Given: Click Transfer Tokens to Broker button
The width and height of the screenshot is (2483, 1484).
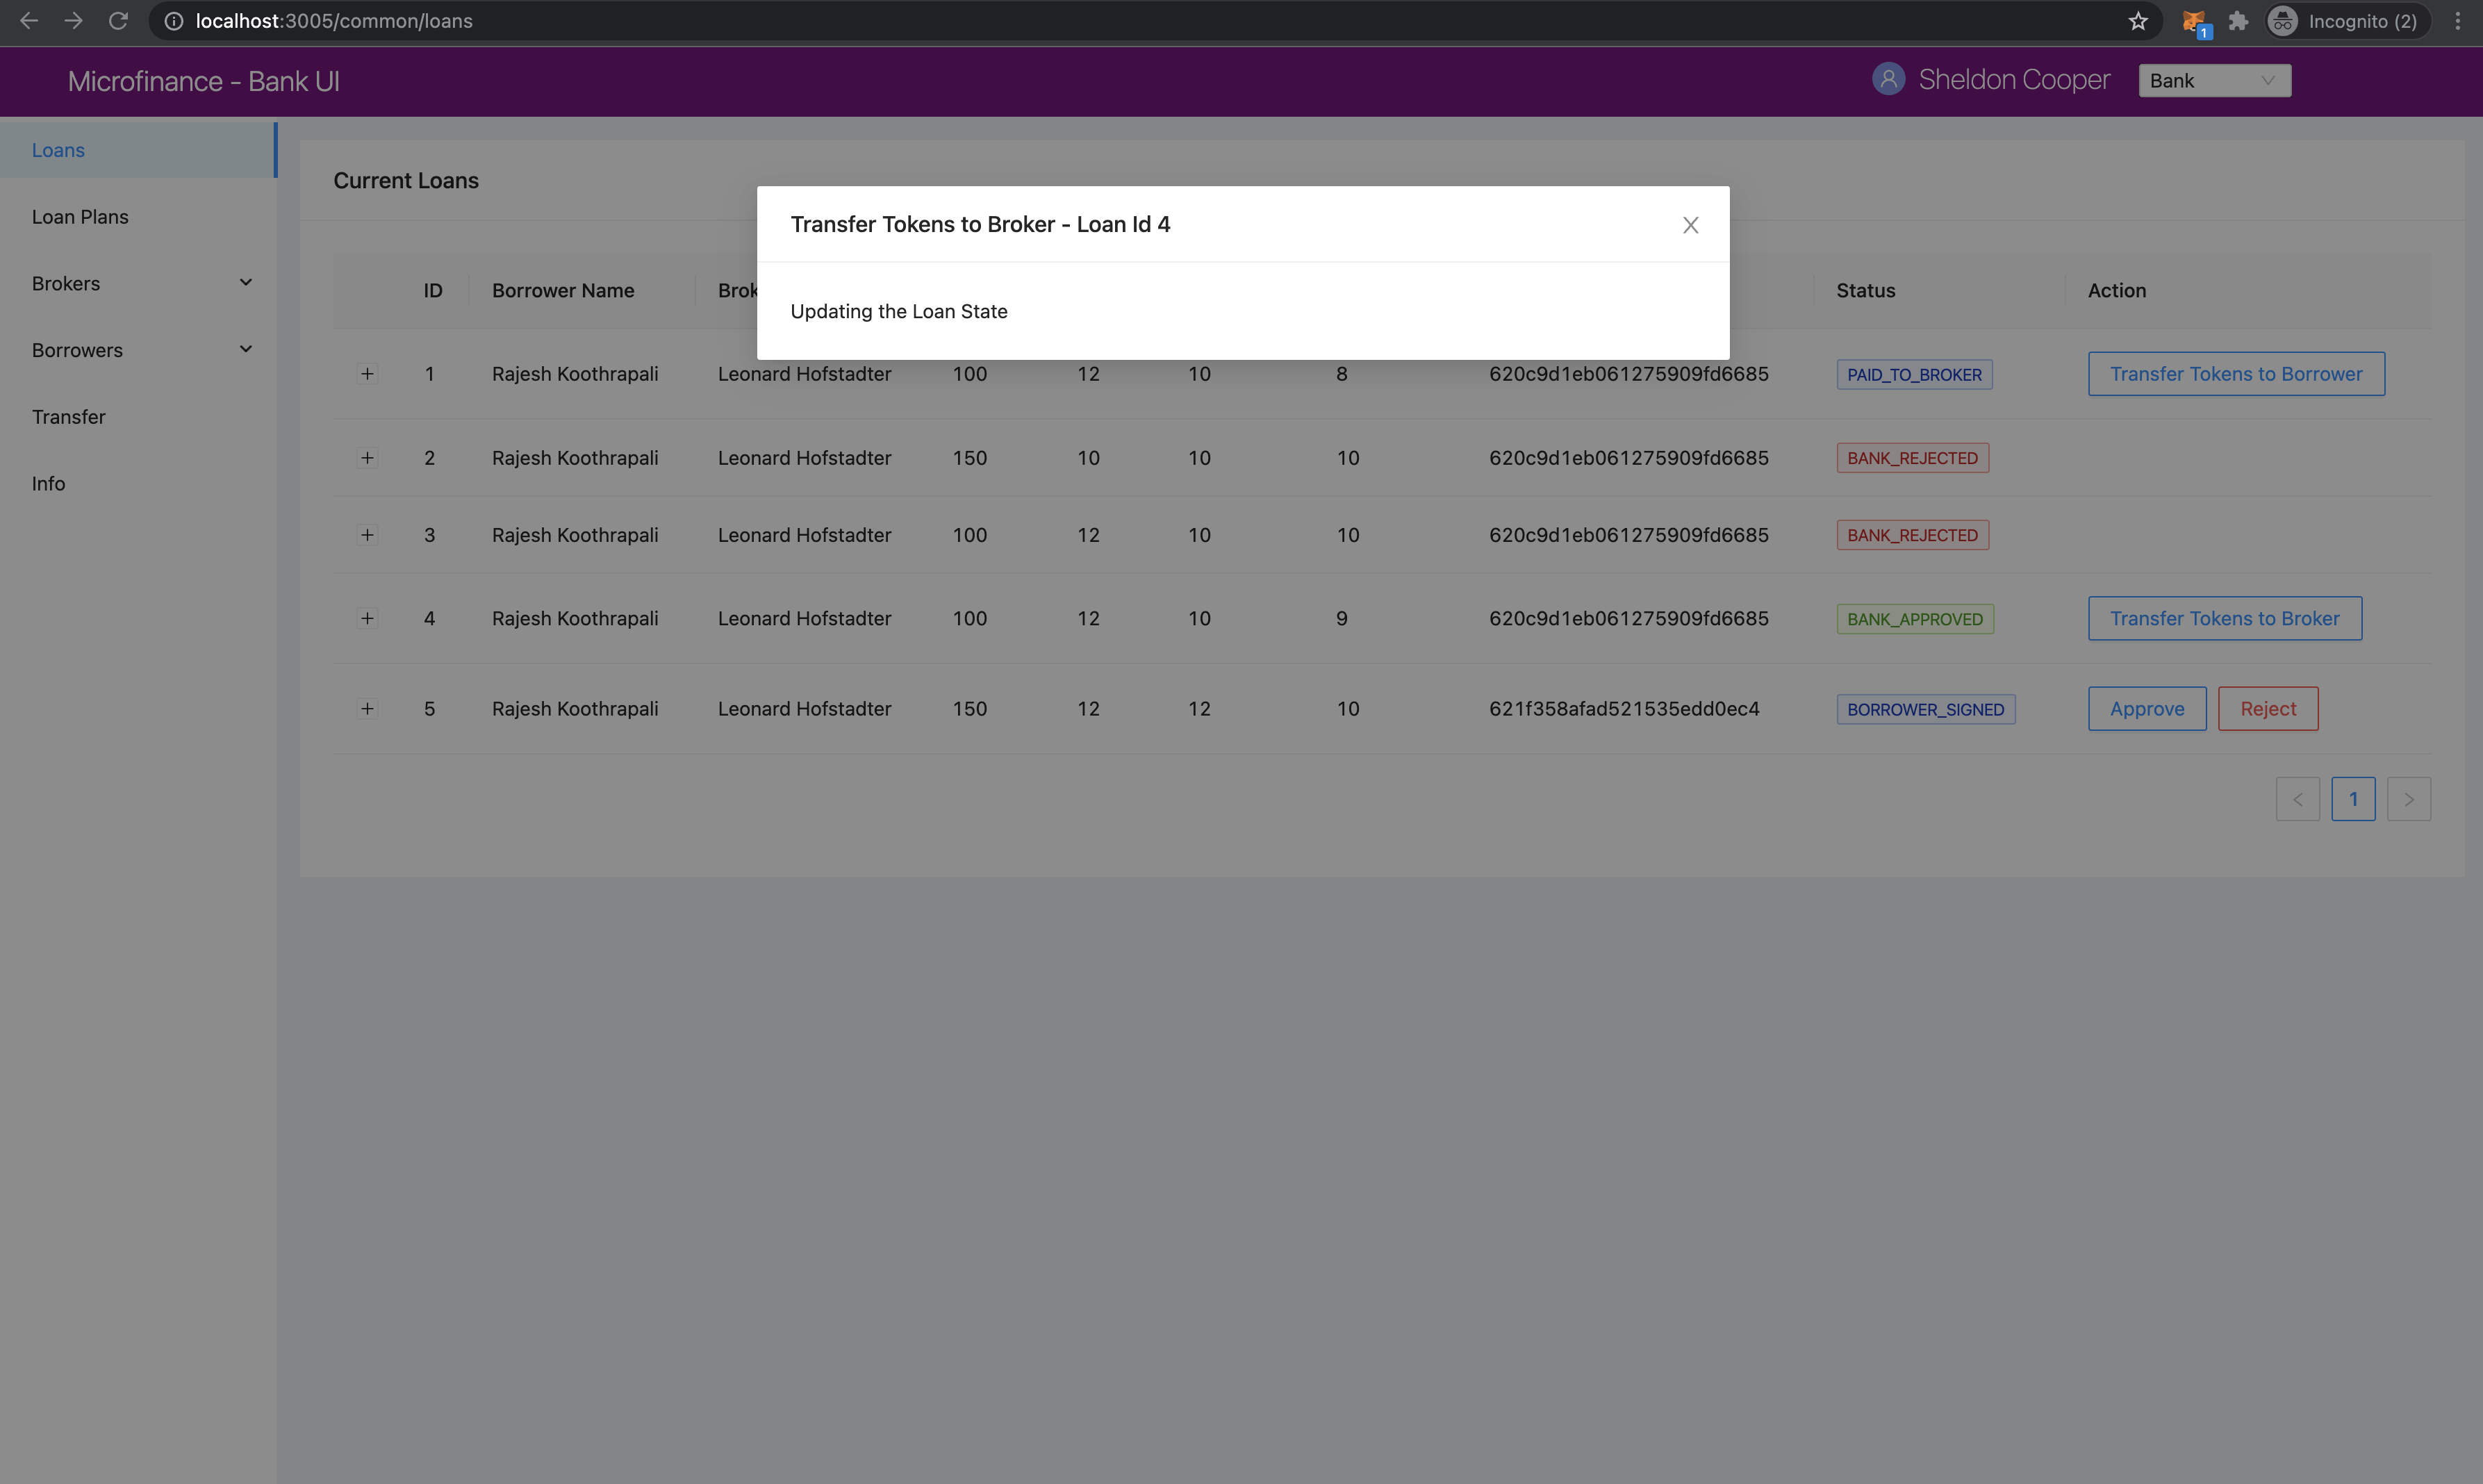Looking at the screenshot, I should click(x=2225, y=618).
